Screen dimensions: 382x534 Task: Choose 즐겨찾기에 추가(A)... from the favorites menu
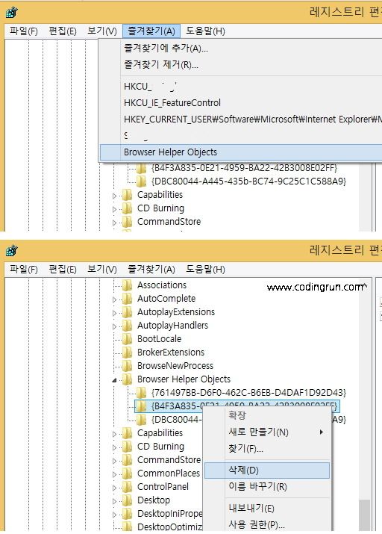point(166,48)
